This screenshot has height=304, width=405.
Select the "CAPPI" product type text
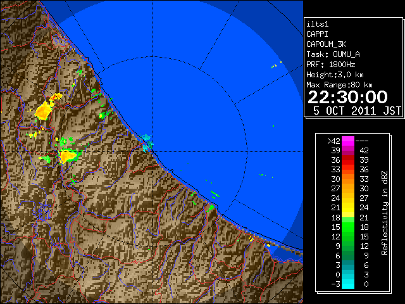click(317, 34)
